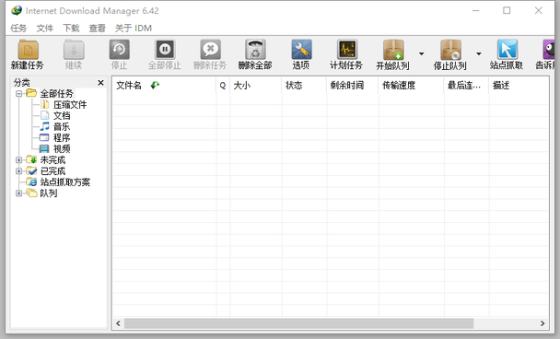Select the 文档 category
This screenshot has height=339, width=560.
coord(62,116)
